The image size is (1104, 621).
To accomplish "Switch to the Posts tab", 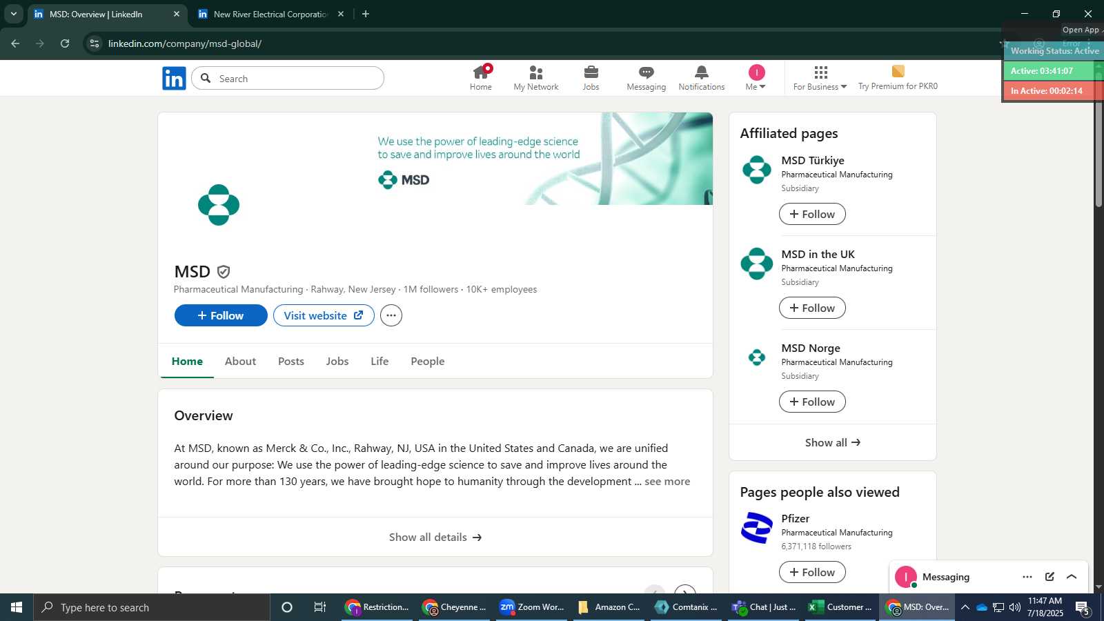I will coord(291,361).
